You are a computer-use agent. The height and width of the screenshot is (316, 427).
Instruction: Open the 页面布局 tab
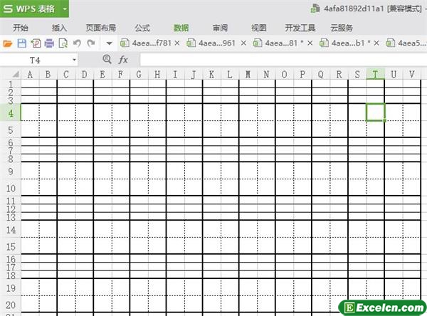coord(101,28)
